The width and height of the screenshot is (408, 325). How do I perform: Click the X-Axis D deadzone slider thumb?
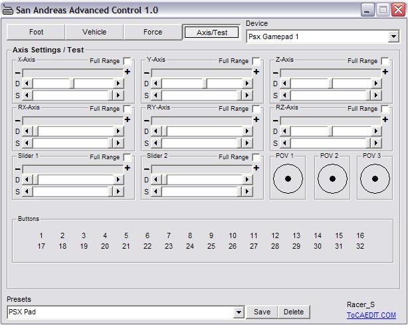(x=72, y=84)
